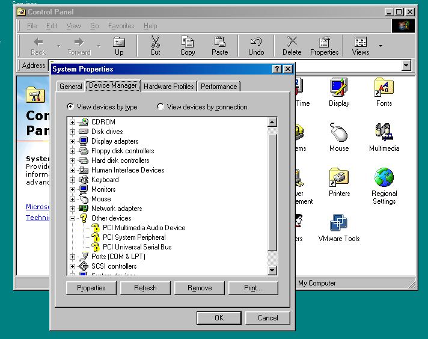Open the Printers folder icon
428x339 pixels.
tap(339, 177)
